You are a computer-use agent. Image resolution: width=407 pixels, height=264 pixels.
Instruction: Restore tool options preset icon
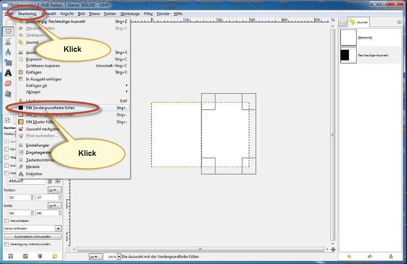(25, 256)
